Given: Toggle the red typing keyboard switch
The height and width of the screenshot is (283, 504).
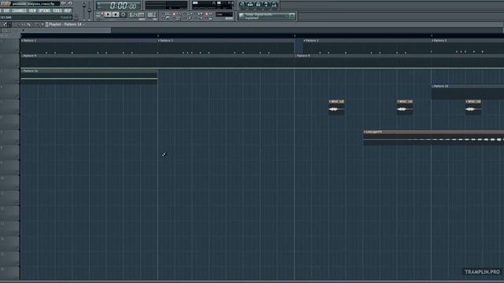Looking at the screenshot, I should tap(174, 14).
